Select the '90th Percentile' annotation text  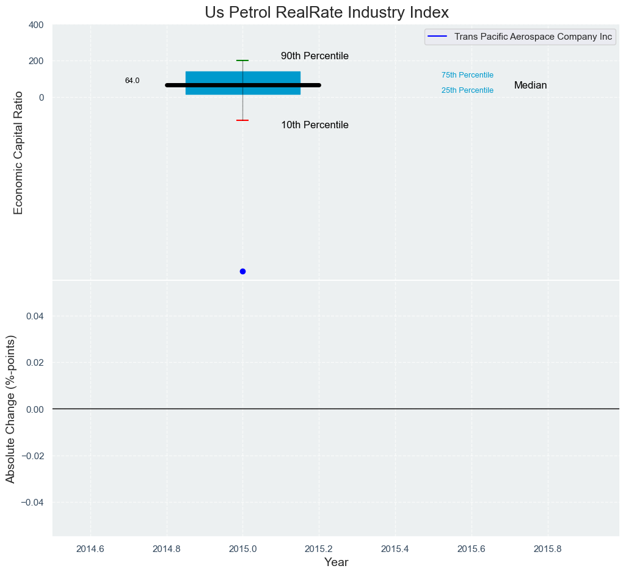tap(315, 56)
